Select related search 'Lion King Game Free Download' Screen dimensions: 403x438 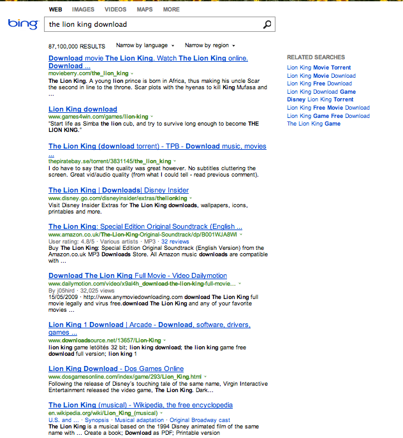pyautogui.click(x=328, y=116)
